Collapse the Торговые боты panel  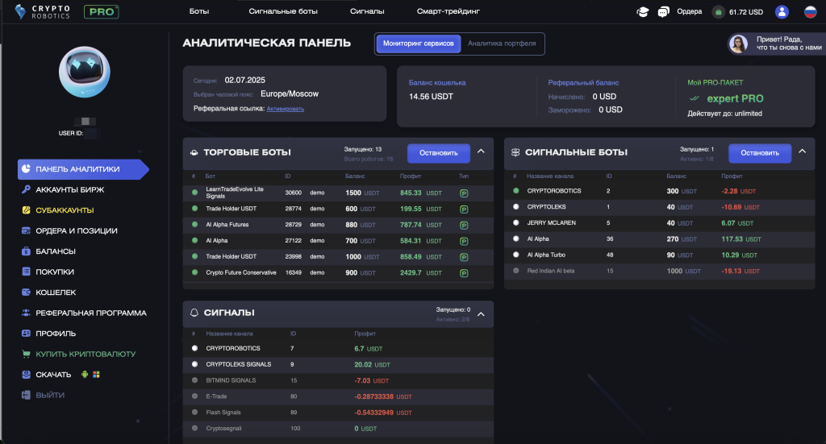481,151
